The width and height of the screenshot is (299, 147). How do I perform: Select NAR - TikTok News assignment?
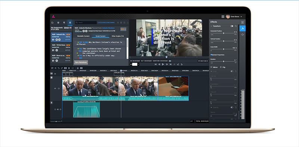point(61,48)
